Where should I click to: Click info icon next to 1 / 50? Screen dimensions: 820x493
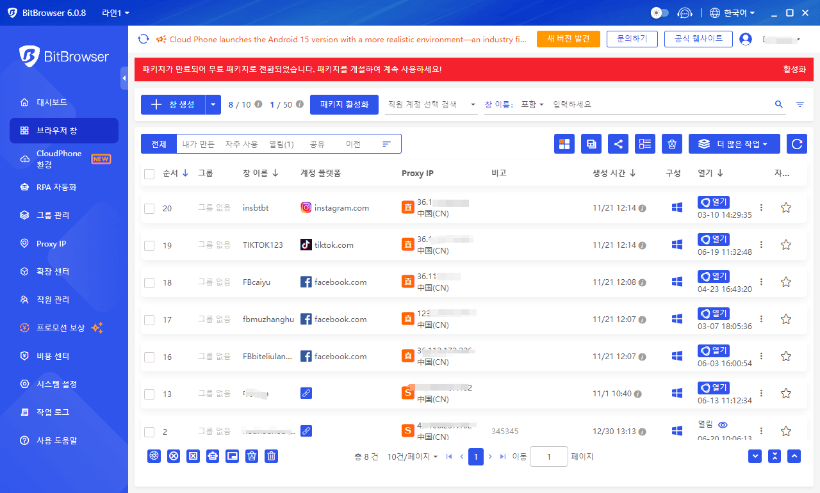pos(299,104)
